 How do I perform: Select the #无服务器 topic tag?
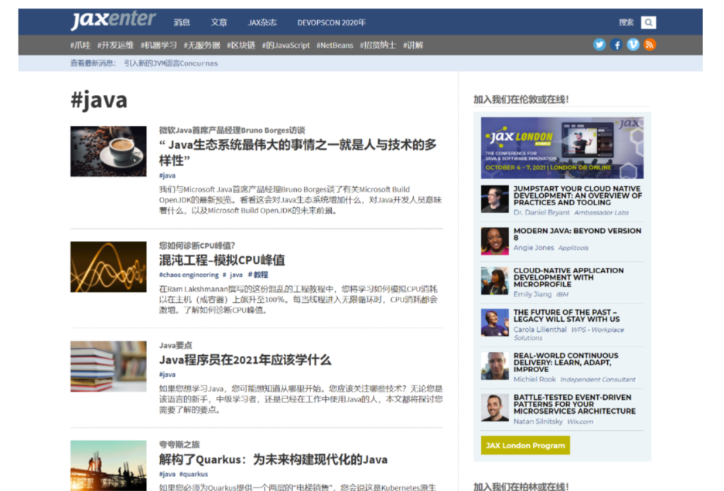pyautogui.click(x=202, y=46)
